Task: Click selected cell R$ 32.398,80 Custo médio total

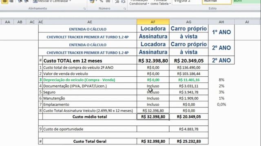Action: (153, 117)
